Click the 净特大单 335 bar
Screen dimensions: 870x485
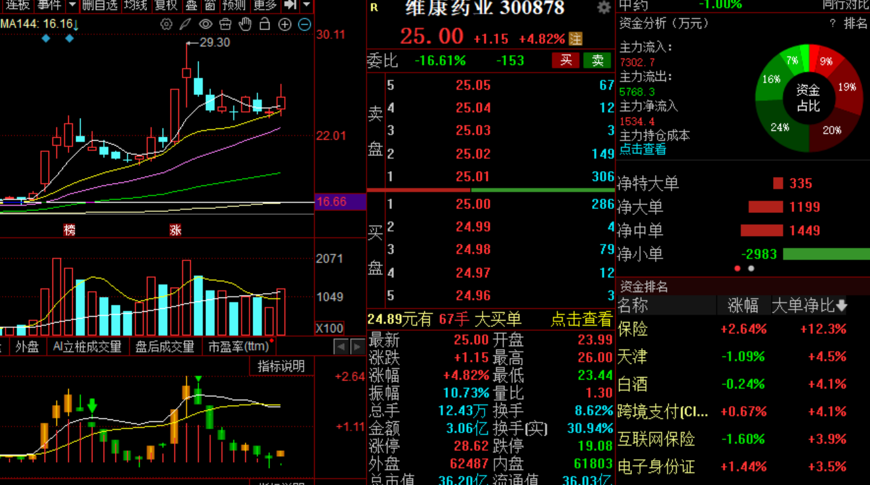pyautogui.click(x=778, y=184)
